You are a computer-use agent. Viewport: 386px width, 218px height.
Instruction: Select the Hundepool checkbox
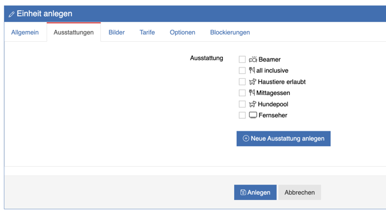click(x=242, y=104)
